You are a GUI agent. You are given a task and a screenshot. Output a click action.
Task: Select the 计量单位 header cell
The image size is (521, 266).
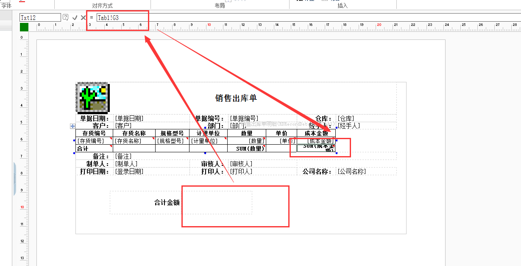pos(208,133)
